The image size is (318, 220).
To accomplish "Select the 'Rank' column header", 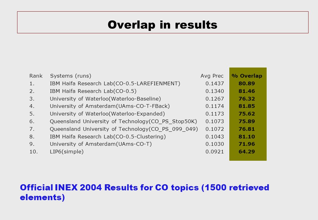I will pyautogui.click(x=36, y=76).
